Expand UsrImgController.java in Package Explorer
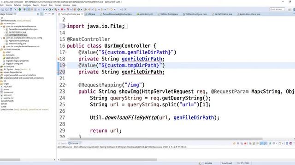 pos(4,35)
